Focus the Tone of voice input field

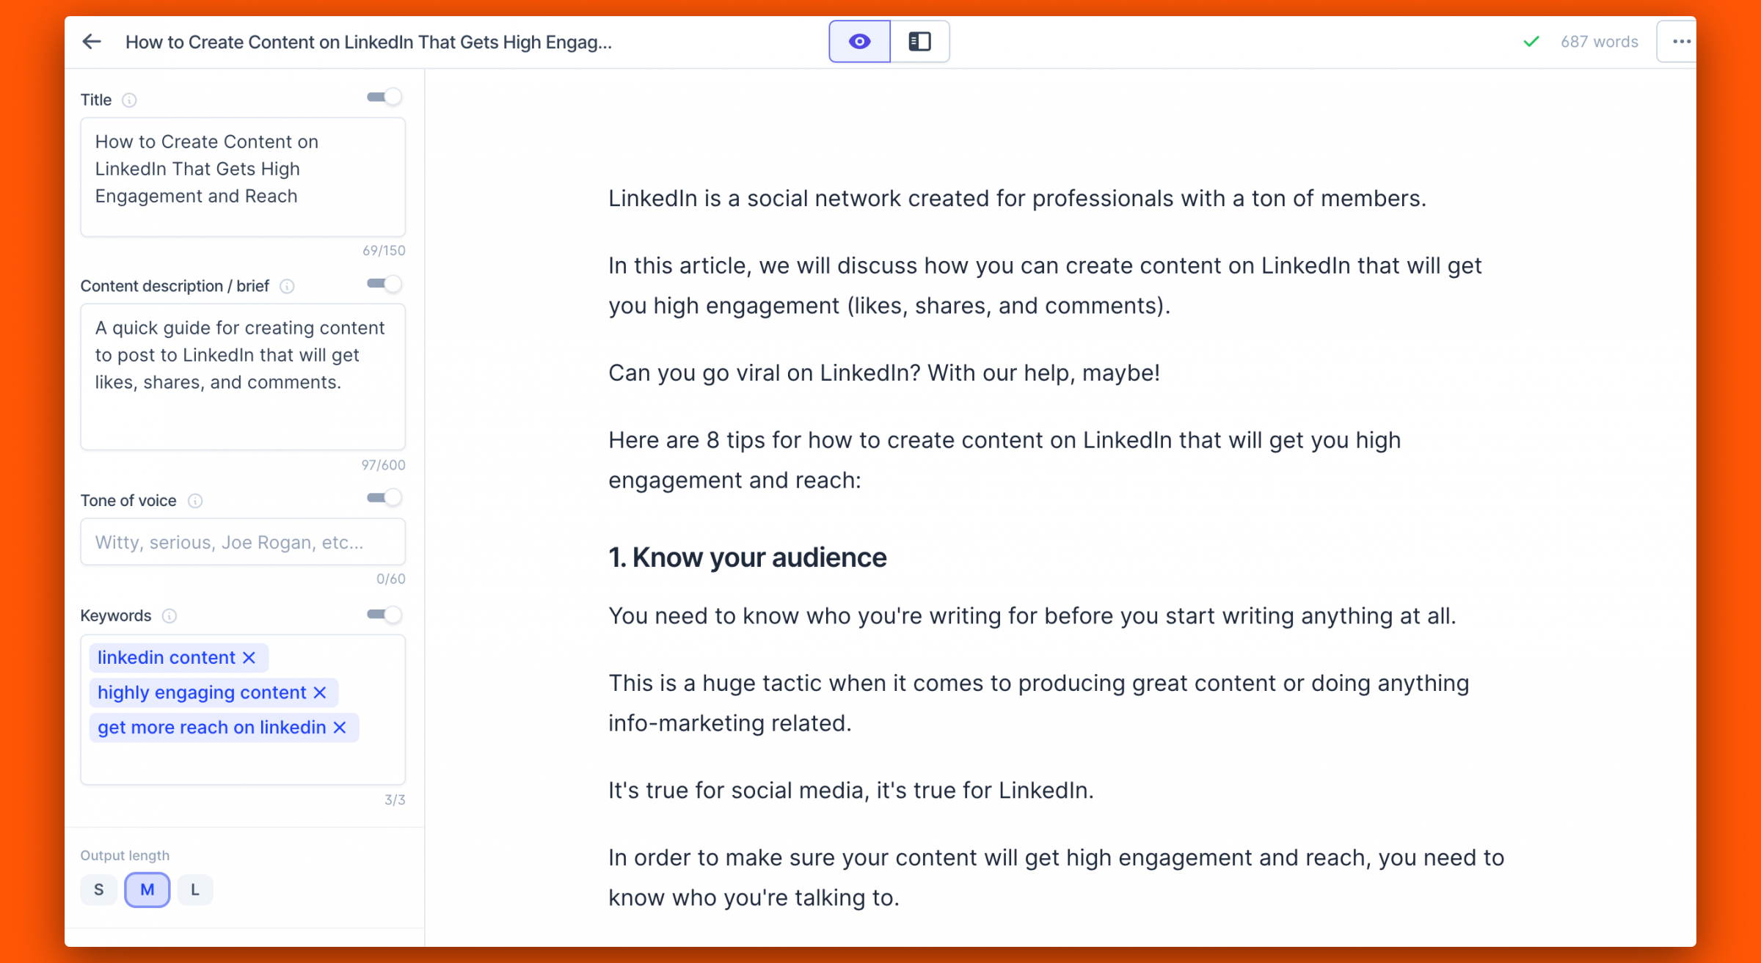click(x=243, y=542)
